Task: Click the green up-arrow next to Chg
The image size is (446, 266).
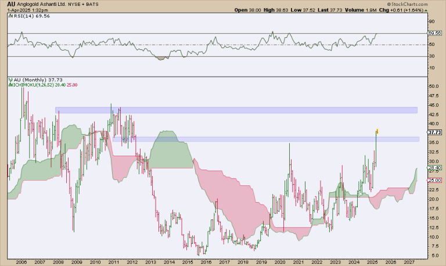Action: click(426, 10)
